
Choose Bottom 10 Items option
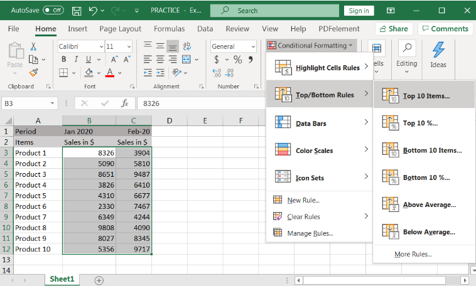click(x=424, y=150)
